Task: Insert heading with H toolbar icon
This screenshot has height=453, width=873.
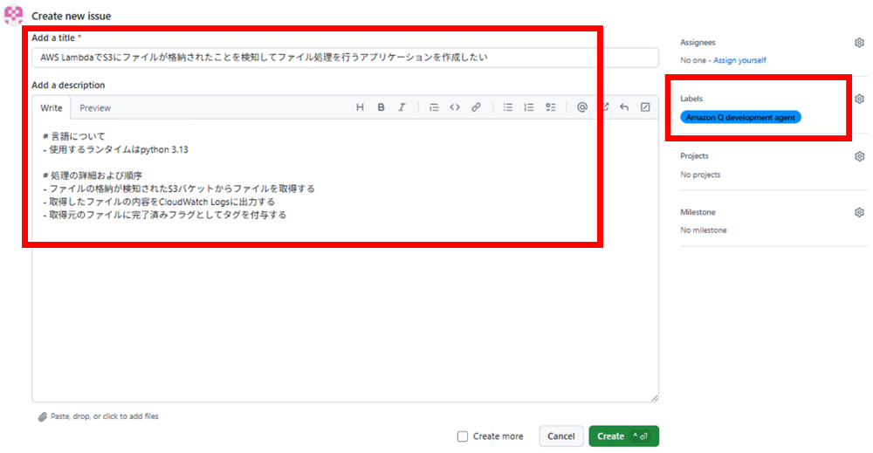Action: pyautogui.click(x=360, y=107)
